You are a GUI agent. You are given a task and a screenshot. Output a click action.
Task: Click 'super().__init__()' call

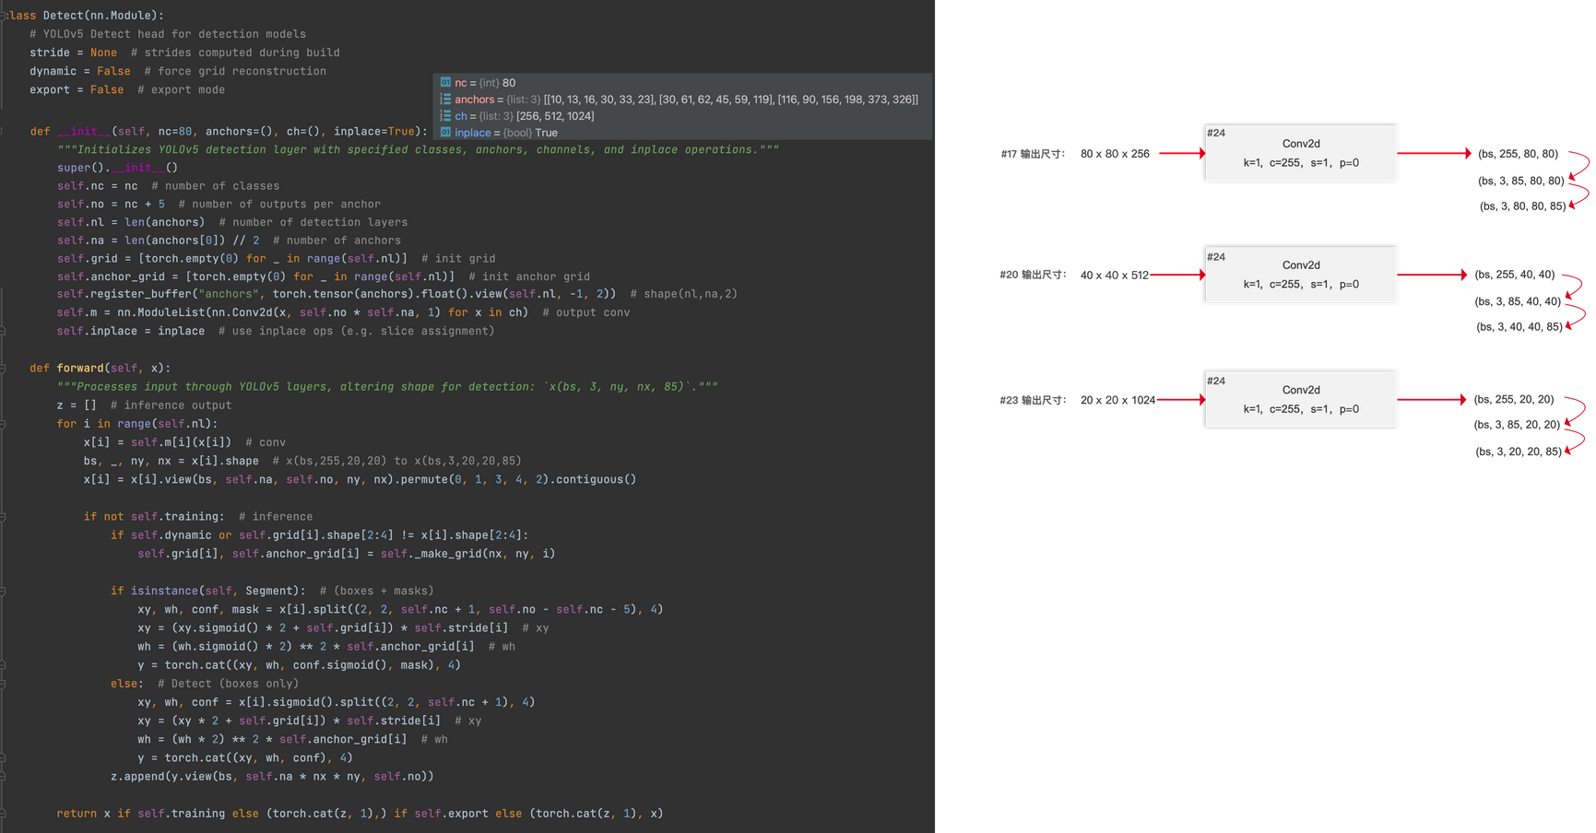tap(117, 168)
